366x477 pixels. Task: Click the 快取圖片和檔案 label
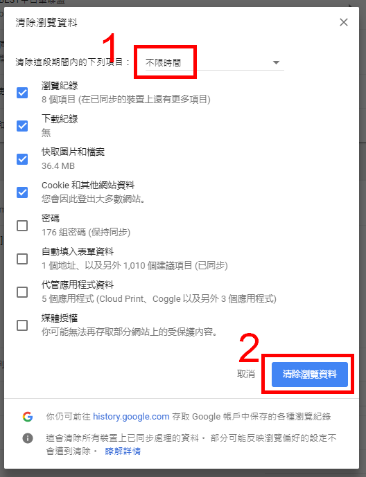[x=73, y=152]
